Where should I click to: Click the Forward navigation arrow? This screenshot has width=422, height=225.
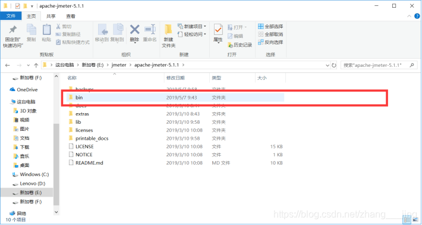point(19,65)
